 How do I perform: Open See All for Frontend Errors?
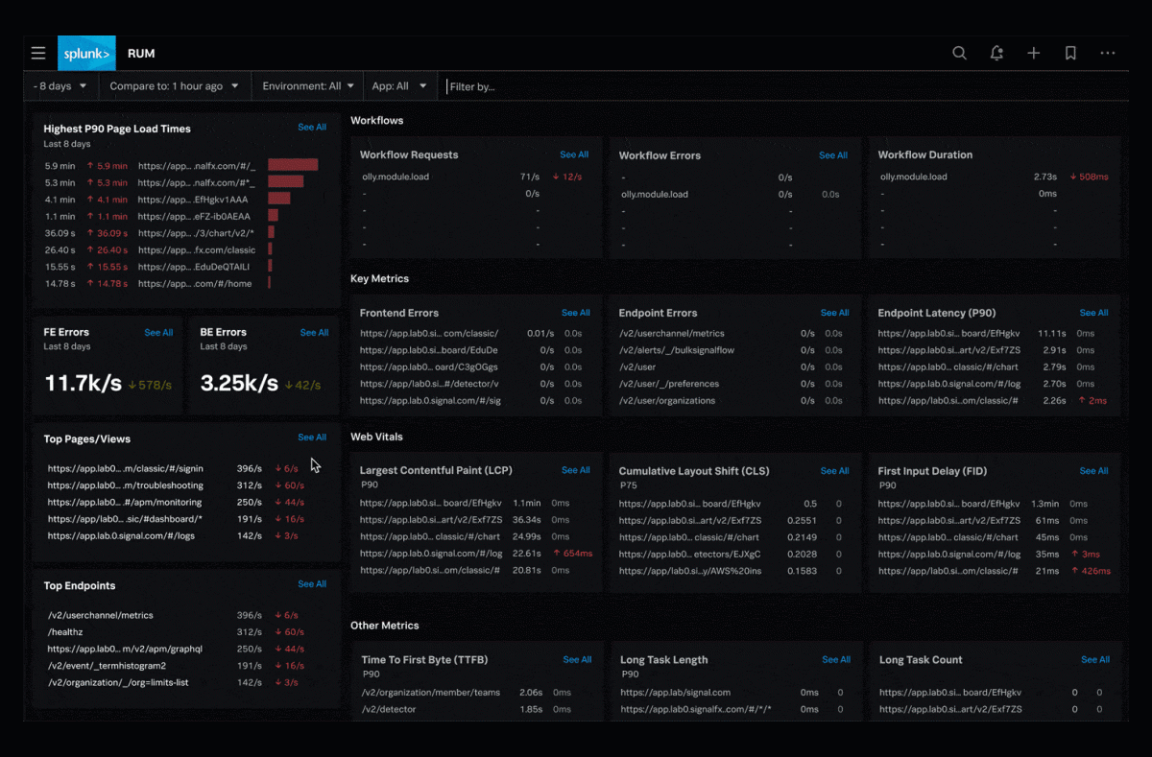[575, 312]
